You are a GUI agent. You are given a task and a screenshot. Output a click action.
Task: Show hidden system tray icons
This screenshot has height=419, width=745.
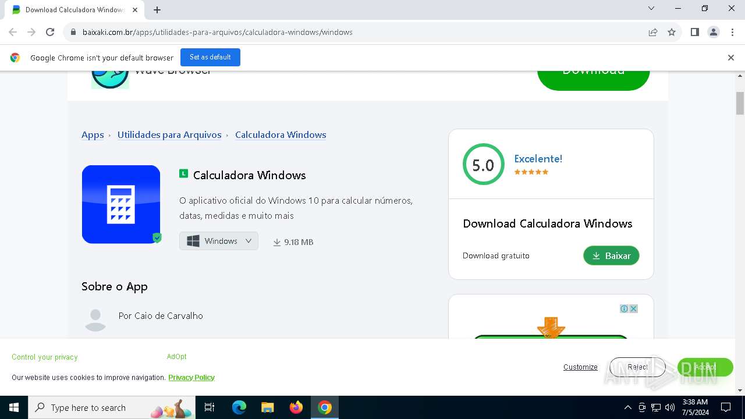[627, 407]
